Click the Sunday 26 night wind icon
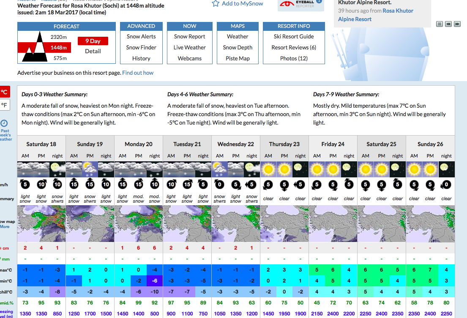Image resolution: width=467 pixels, height=318 pixels. point(446,184)
